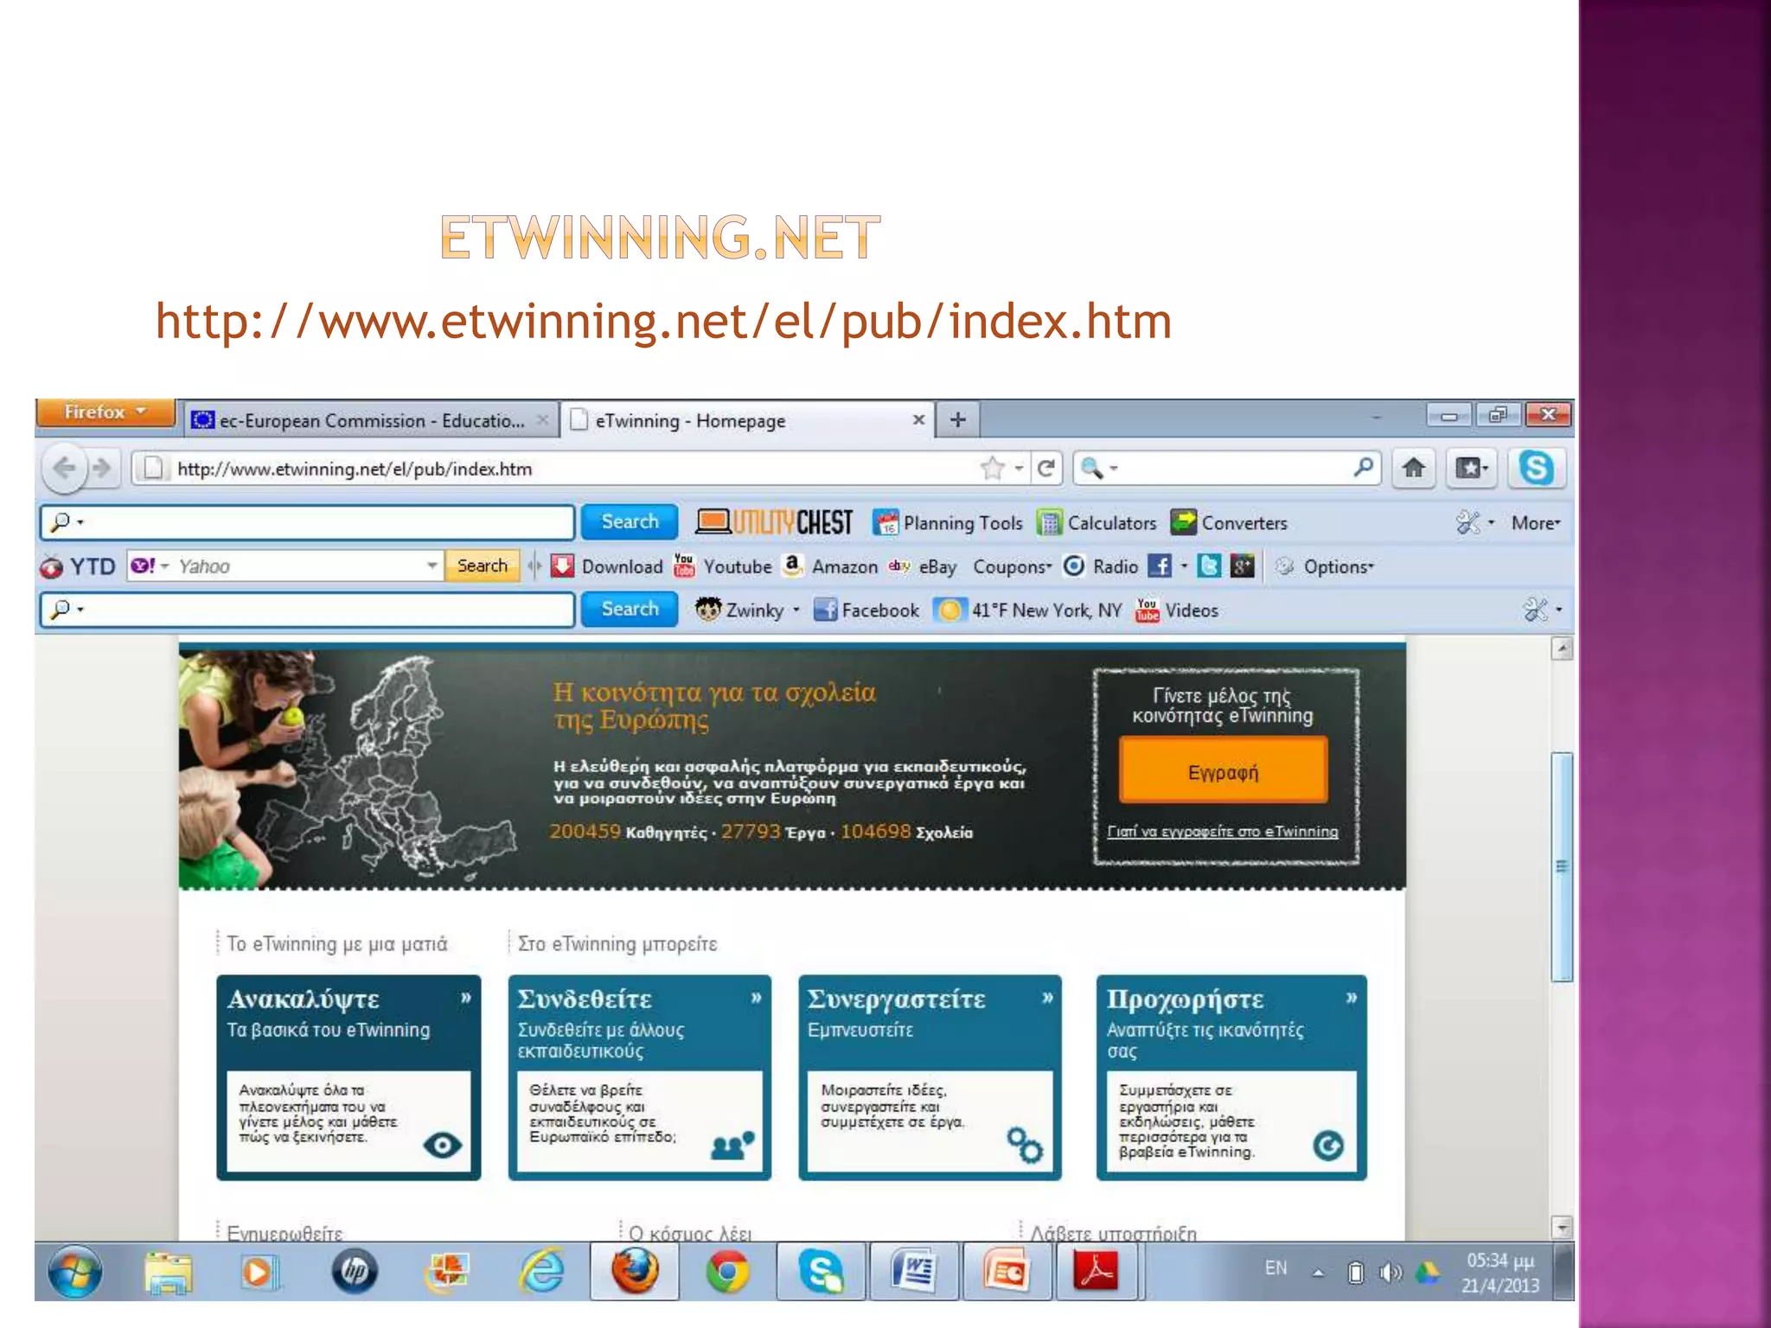1771x1328 pixels.
Task: Open the UtilityChest wrench settings dropdown
Action: [1474, 522]
